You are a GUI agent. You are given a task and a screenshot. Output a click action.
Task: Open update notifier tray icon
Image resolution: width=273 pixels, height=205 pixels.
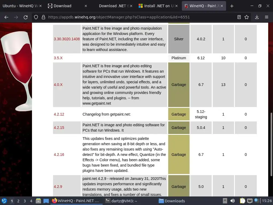tap(257, 201)
